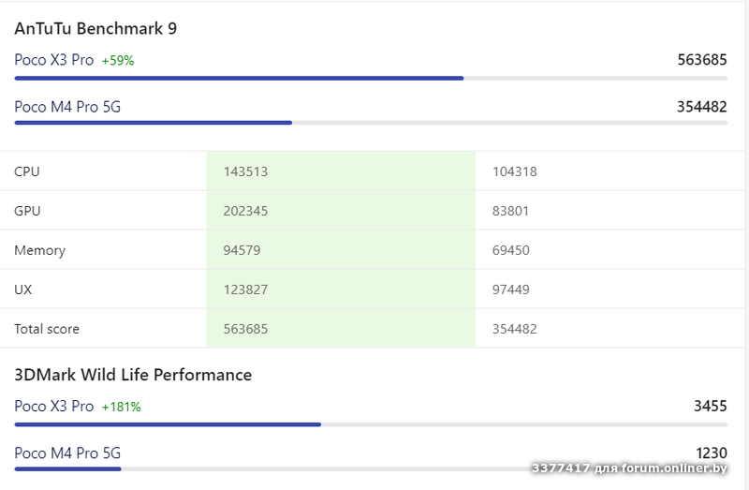Select the 83801 GPU score cell
The width and height of the screenshot is (749, 490).
511,211
